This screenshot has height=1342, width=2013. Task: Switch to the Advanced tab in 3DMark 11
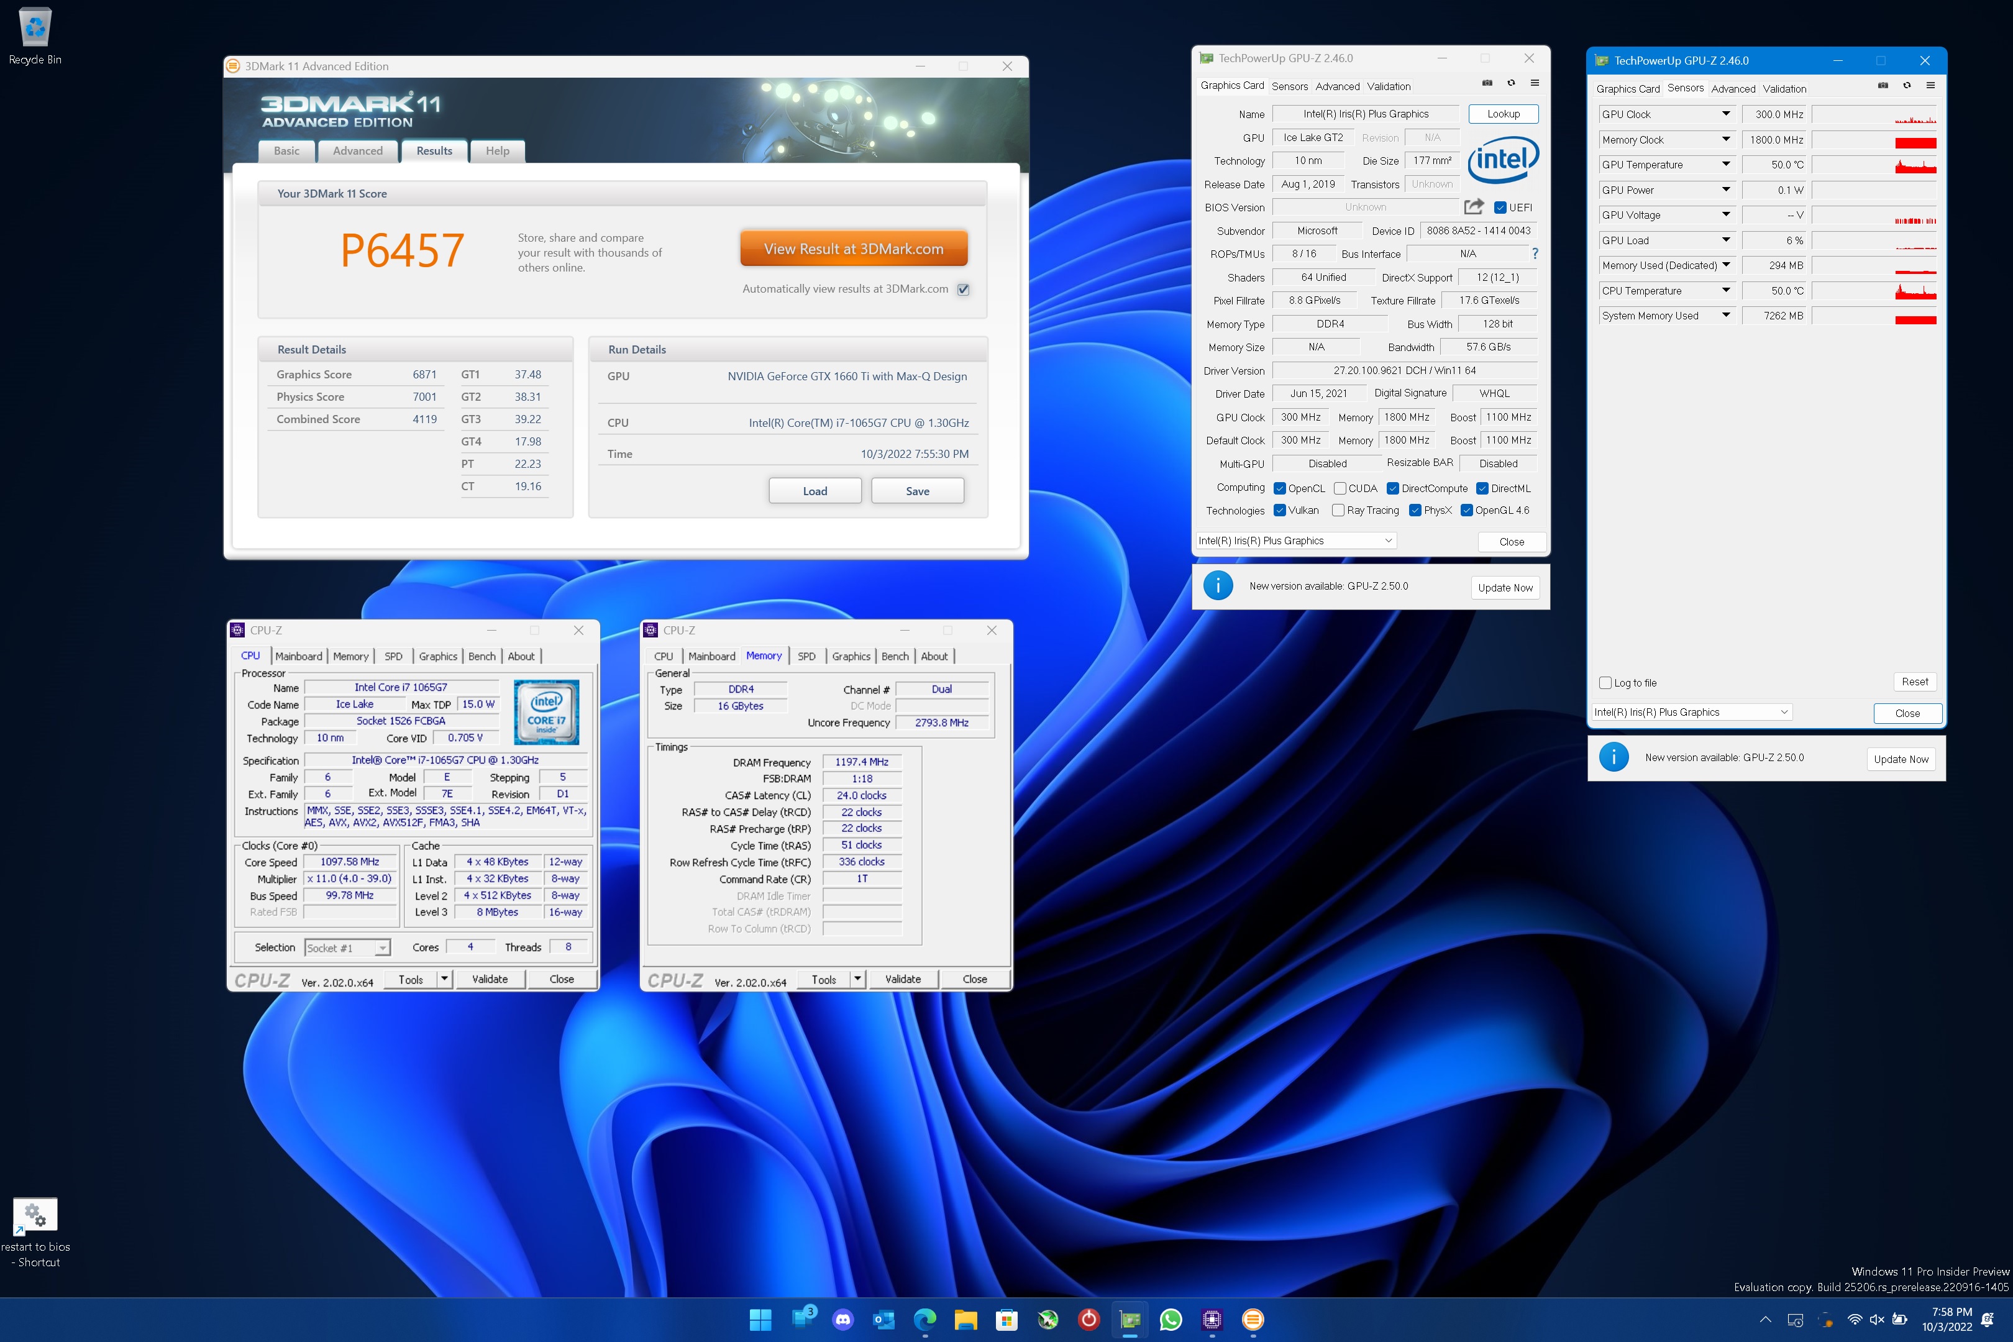tap(358, 150)
